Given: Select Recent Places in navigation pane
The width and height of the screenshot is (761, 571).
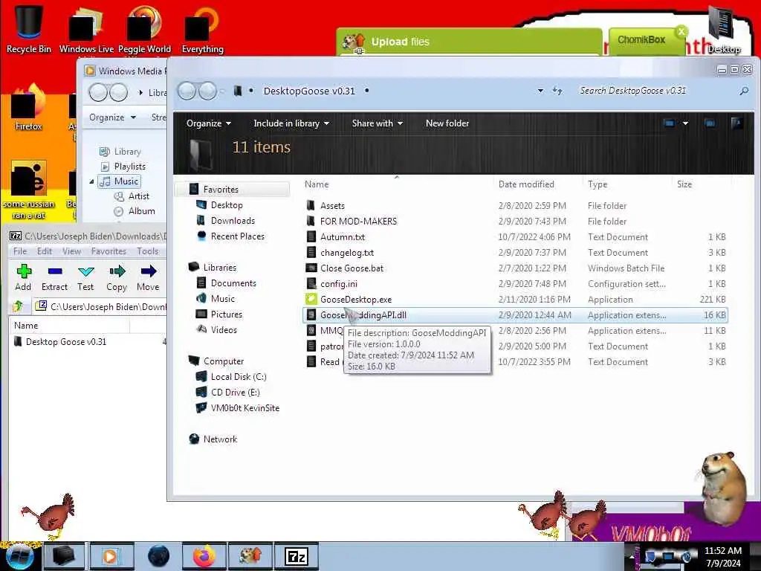Looking at the screenshot, I should point(237,236).
